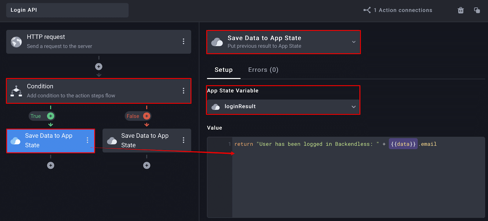Click 'Put previous result to App State' subtitle

[x=264, y=46]
